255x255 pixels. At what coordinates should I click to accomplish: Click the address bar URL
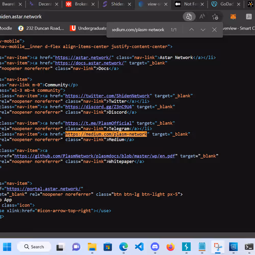pyautogui.click(x=21, y=17)
